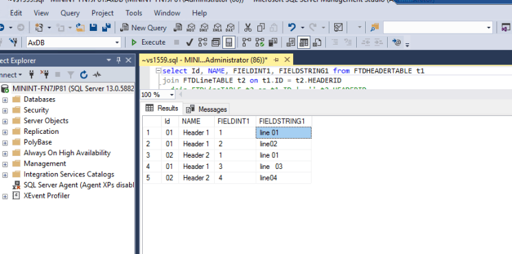Open the Query Options icon
This screenshot has width=512, height=254.
[x=216, y=42]
